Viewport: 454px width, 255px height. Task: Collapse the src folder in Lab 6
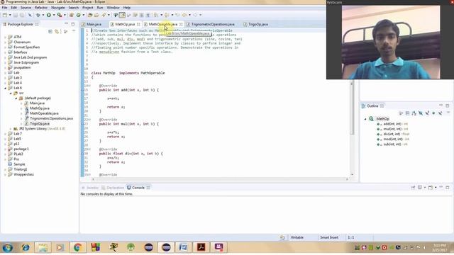pos(11,93)
